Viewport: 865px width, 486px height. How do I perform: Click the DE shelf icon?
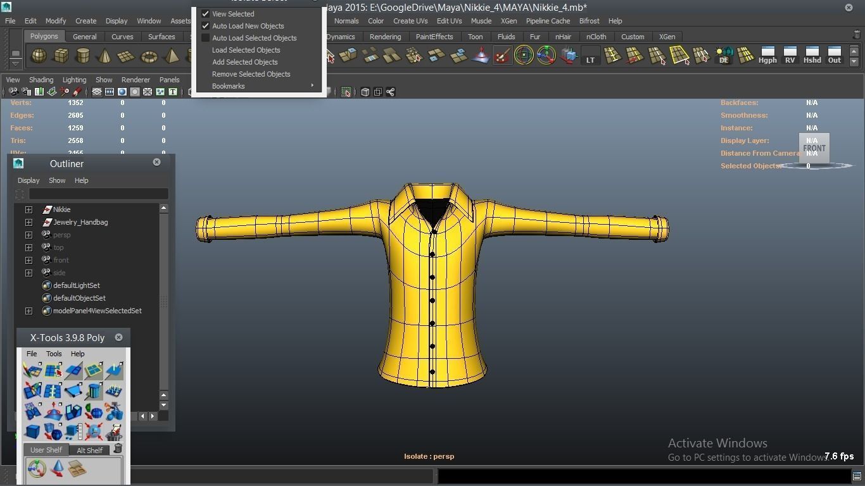pos(724,56)
